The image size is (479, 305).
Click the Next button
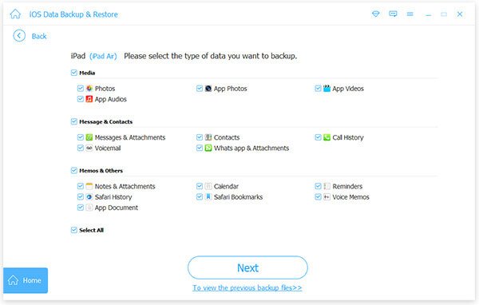pyautogui.click(x=247, y=267)
